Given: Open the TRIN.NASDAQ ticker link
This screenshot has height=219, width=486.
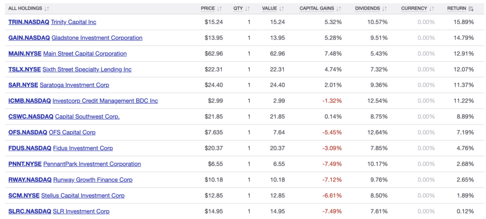Looking at the screenshot, I should pyautogui.click(x=29, y=22).
